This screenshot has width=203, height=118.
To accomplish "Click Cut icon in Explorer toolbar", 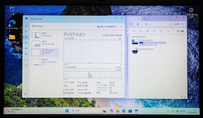I will 127,31.
